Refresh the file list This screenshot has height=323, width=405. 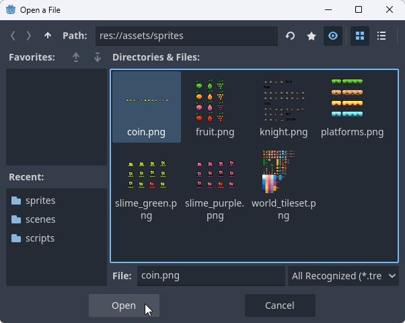[x=290, y=36]
